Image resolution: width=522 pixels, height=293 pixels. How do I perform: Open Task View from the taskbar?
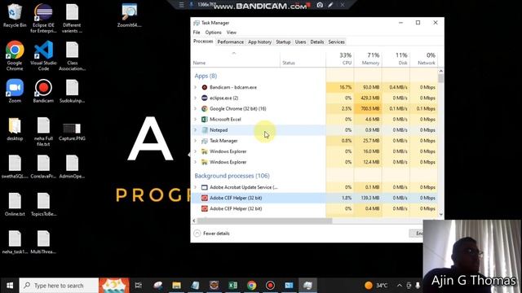[139, 286]
